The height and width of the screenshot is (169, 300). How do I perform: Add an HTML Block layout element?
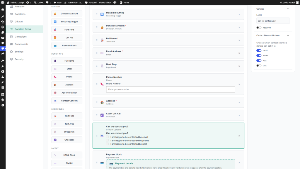67,155
